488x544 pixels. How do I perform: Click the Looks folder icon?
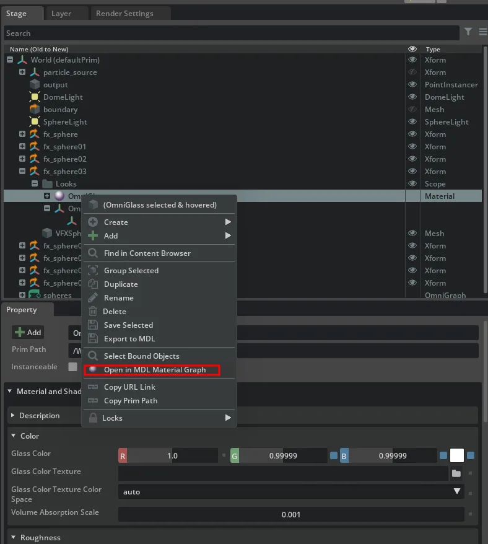[x=47, y=183]
